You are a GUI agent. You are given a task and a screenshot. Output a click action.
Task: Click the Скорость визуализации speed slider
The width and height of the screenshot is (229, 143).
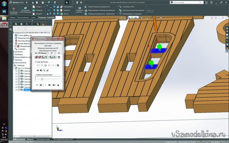point(42,79)
